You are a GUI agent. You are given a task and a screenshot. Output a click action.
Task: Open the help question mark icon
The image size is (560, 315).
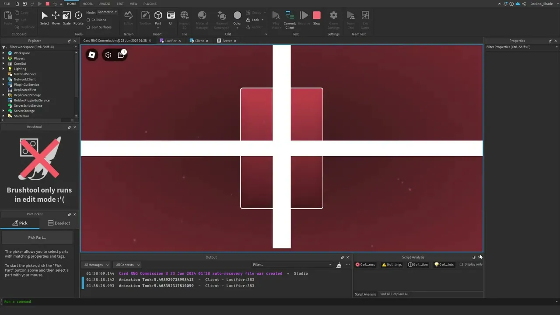click(511, 4)
